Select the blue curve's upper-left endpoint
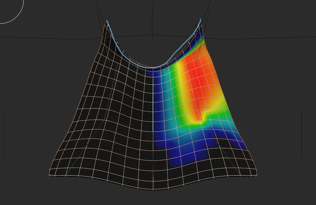The image size is (316, 205). click(x=107, y=21)
